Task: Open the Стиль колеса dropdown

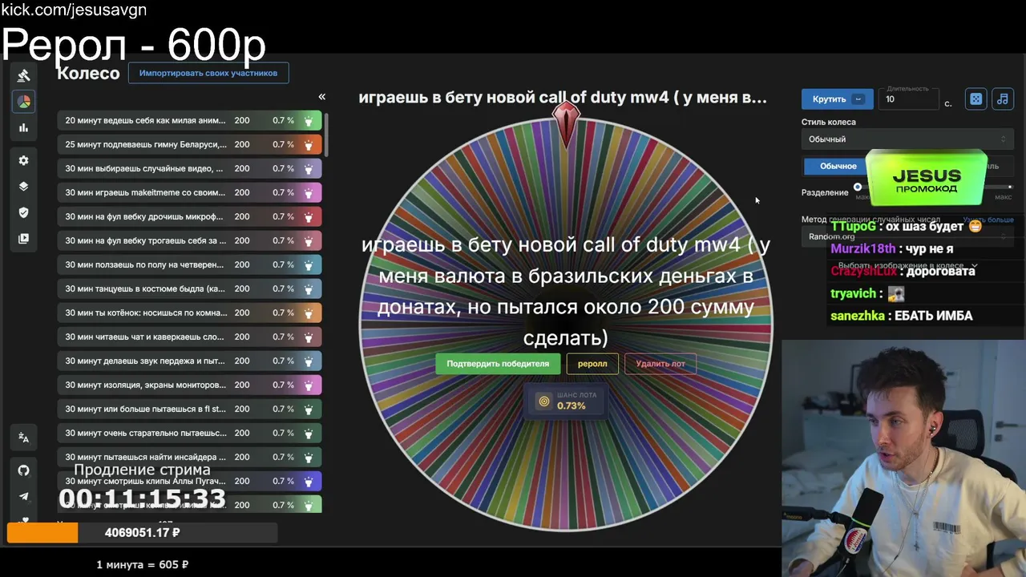Action: [x=907, y=139]
